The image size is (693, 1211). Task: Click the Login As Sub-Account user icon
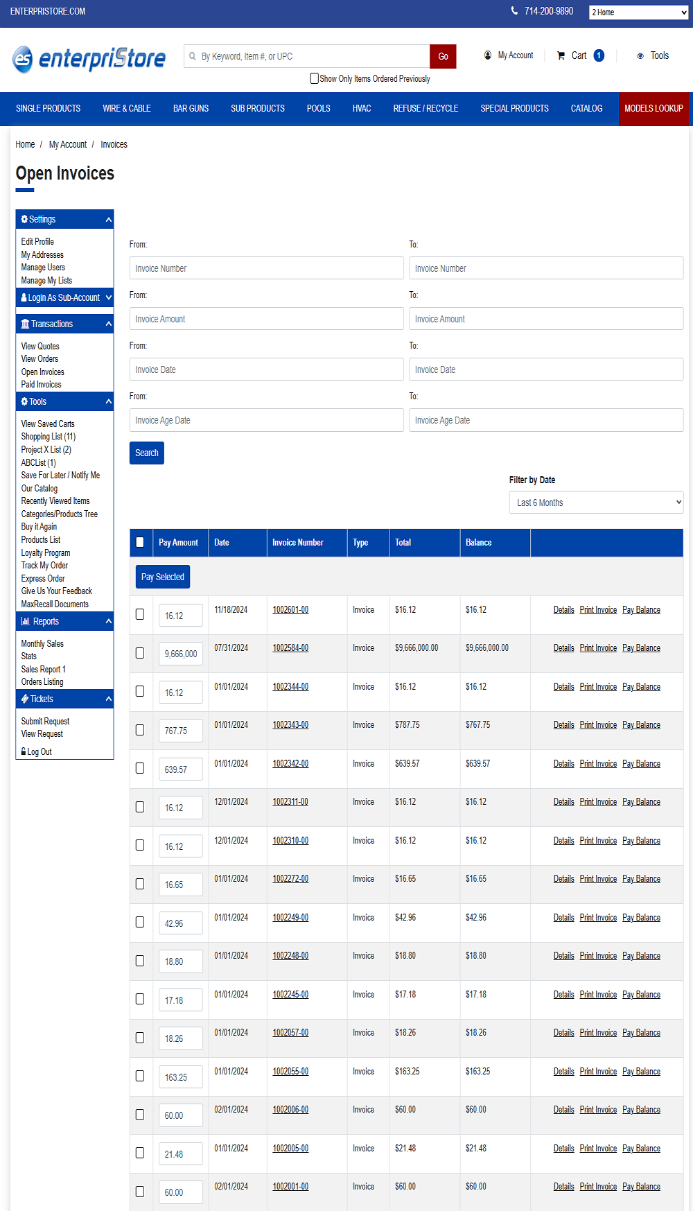[24, 297]
